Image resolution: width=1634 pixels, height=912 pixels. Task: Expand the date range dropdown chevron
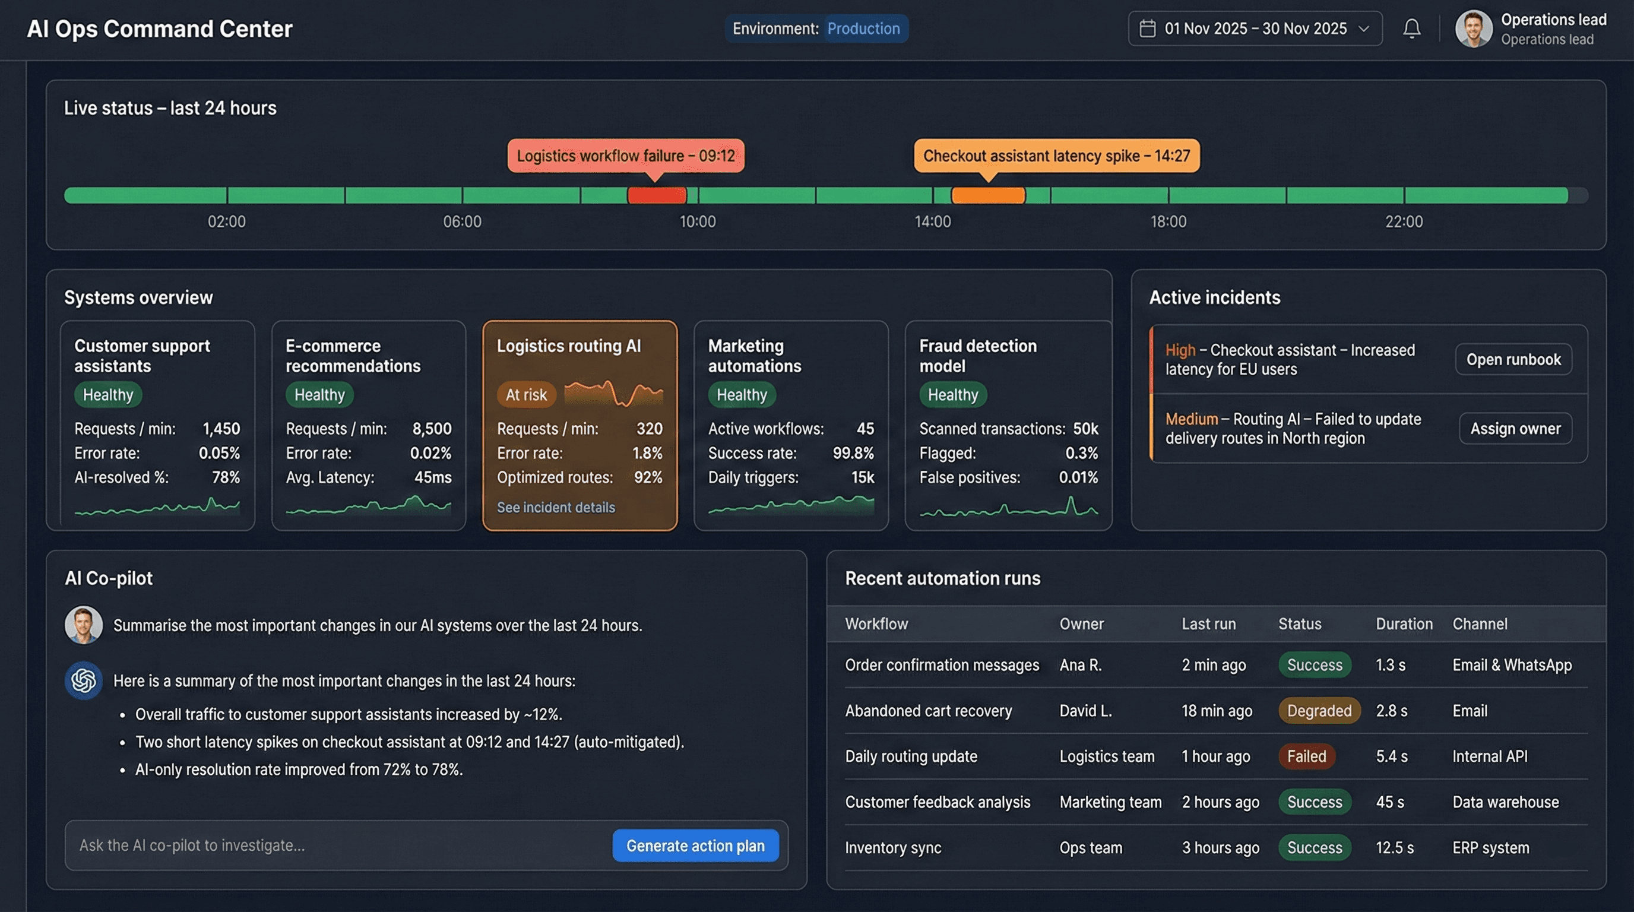[x=1363, y=28]
